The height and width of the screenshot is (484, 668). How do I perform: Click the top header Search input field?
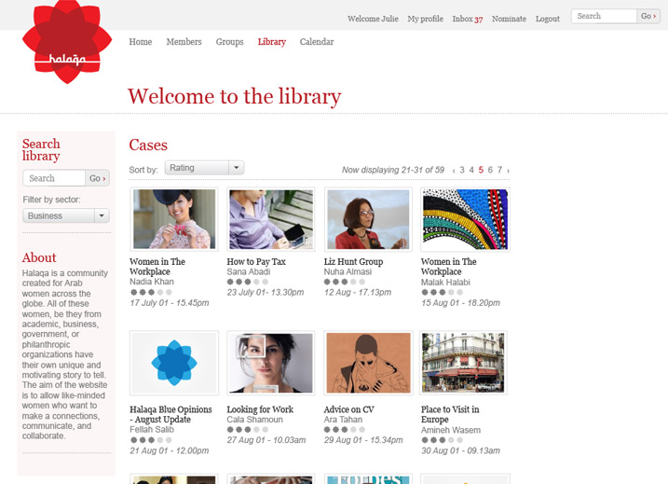(x=604, y=16)
